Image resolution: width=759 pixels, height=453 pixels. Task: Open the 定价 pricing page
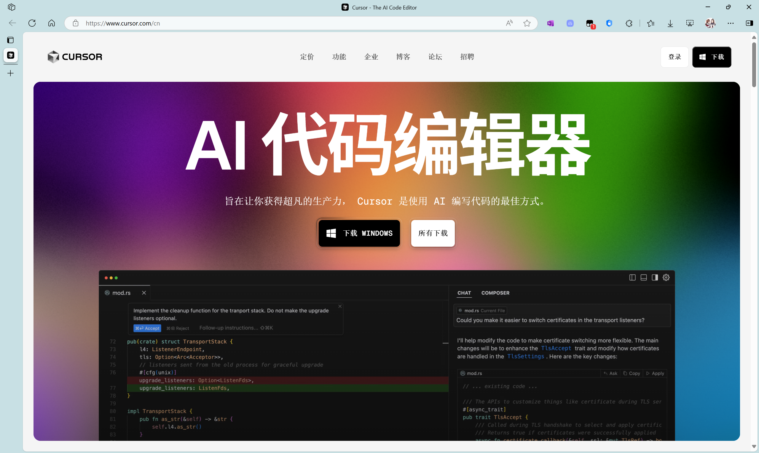point(307,57)
